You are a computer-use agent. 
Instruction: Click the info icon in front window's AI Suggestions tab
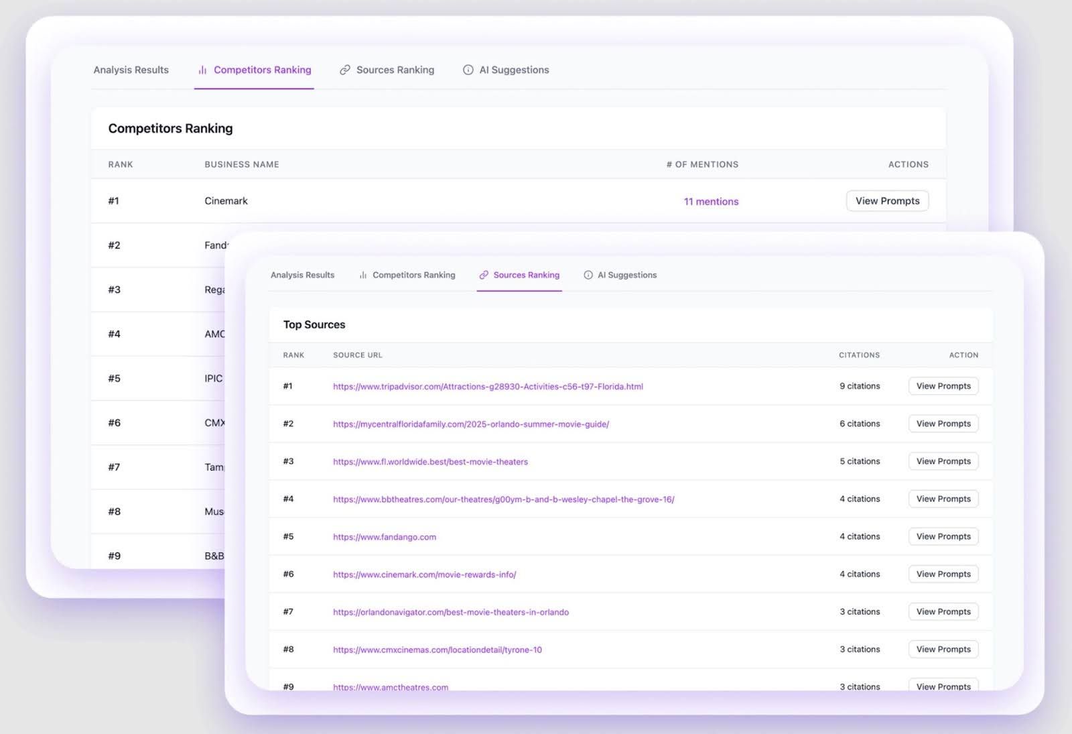coord(588,275)
